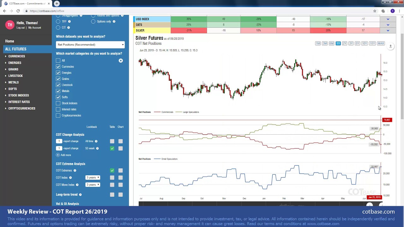Screen dimensions: 404x227
Task: Expand the USD INDEX row chevron
Action: [388, 19]
